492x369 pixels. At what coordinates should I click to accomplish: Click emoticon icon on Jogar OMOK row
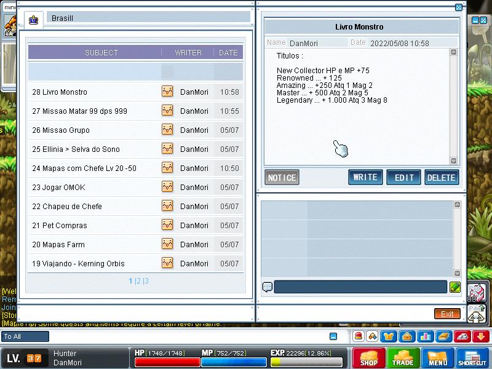point(167,187)
